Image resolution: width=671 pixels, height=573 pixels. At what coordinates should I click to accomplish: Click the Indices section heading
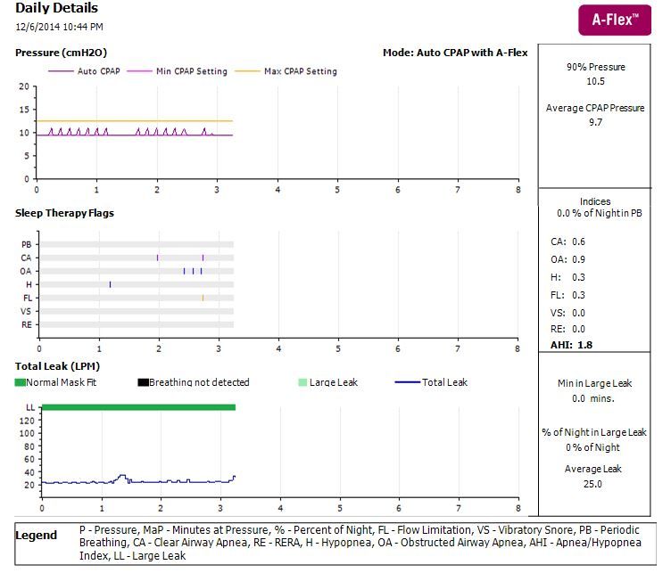[x=595, y=201]
